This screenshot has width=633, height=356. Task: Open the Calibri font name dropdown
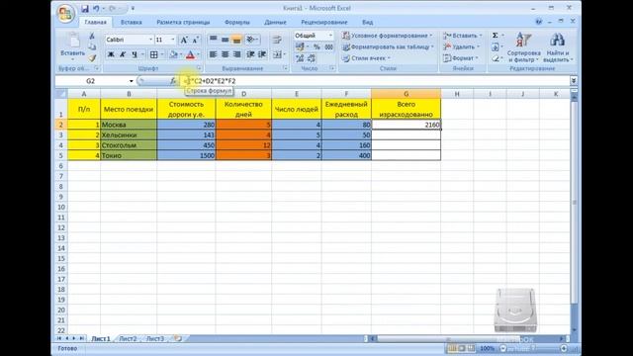(x=150, y=40)
